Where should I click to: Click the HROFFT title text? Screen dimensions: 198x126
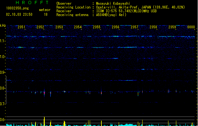click(32, 3)
